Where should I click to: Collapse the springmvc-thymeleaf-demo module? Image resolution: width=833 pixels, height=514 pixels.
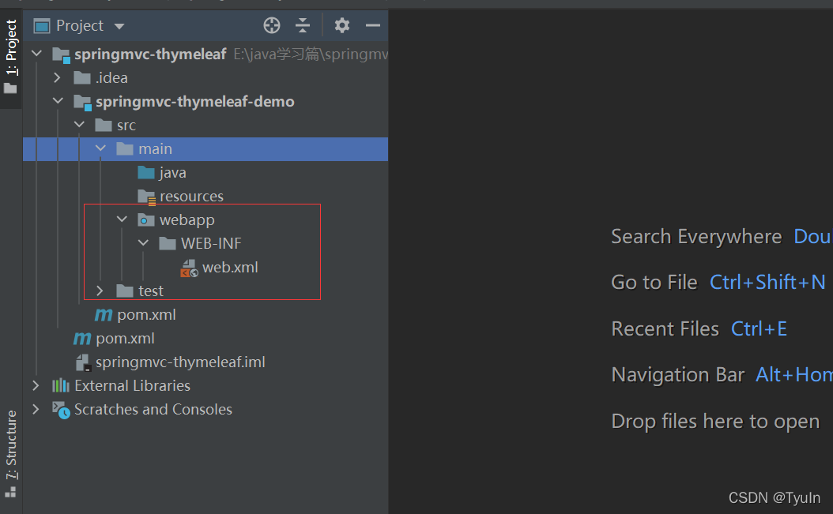pyautogui.click(x=58, y=101)
